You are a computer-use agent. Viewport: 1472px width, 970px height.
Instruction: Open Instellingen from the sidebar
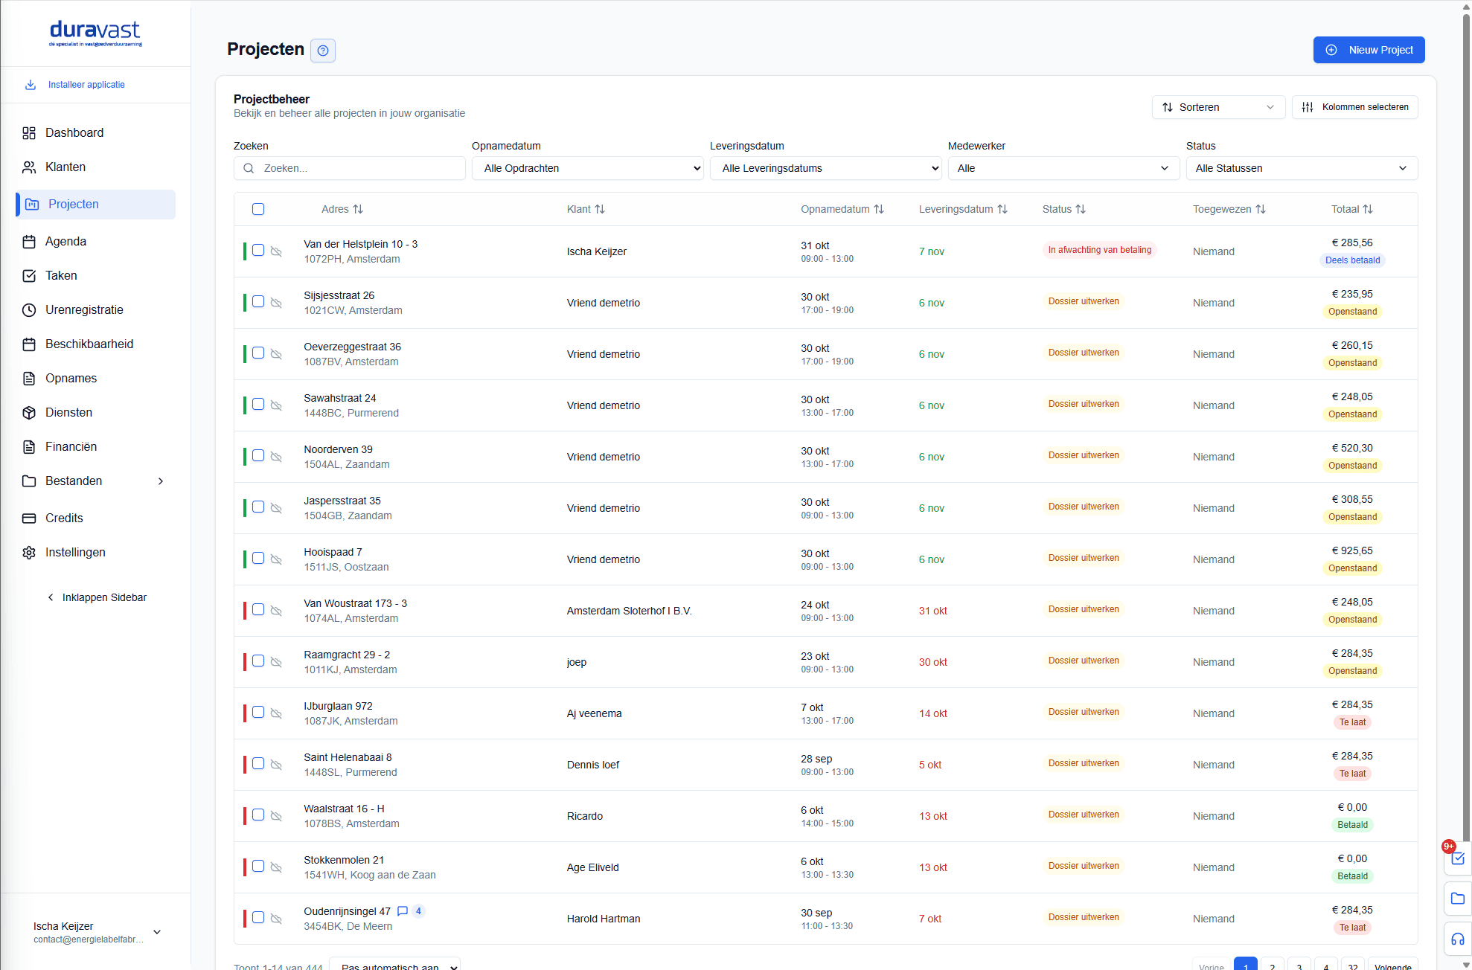pyautogui.click(x=74, y=552)
